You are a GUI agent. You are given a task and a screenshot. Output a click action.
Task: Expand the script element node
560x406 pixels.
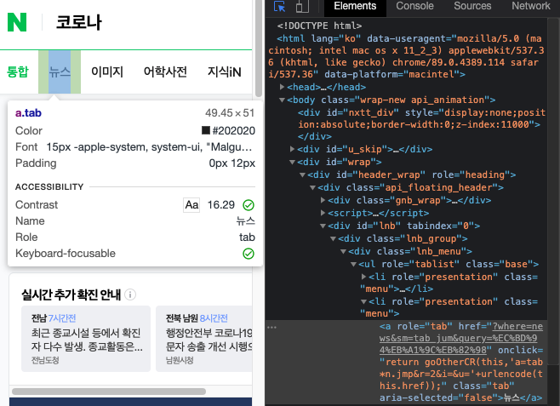tap(323, 213)
